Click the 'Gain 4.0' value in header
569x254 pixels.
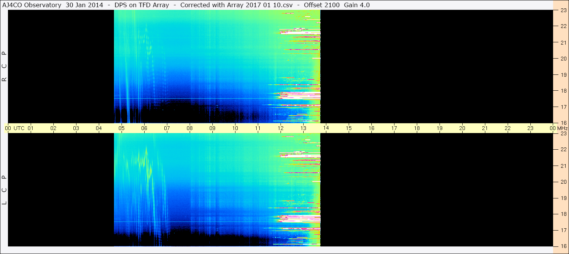[357, 5]
